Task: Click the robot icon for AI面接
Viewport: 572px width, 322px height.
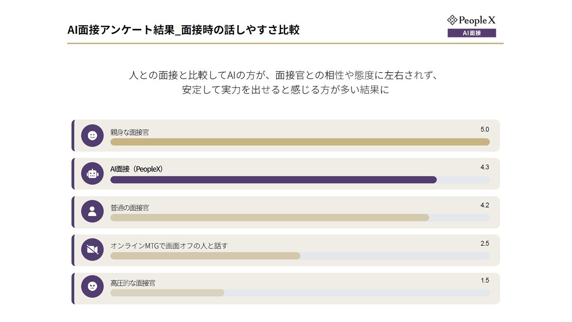Action: (x=93, y=174)
